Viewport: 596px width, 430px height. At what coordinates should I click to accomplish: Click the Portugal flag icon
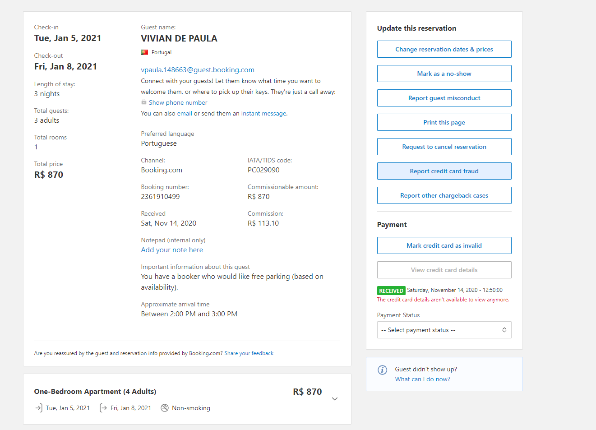tap(144, 52)
